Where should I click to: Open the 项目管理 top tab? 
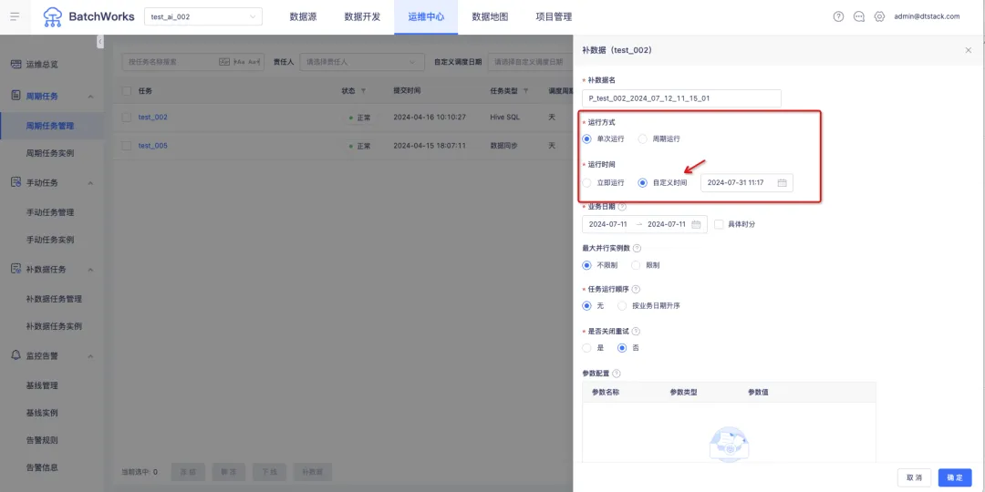click(554, 17)
